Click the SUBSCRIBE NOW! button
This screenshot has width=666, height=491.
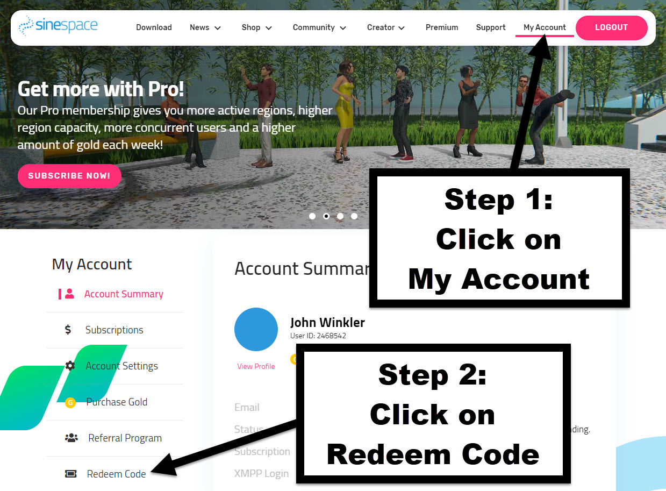(69, 176)
